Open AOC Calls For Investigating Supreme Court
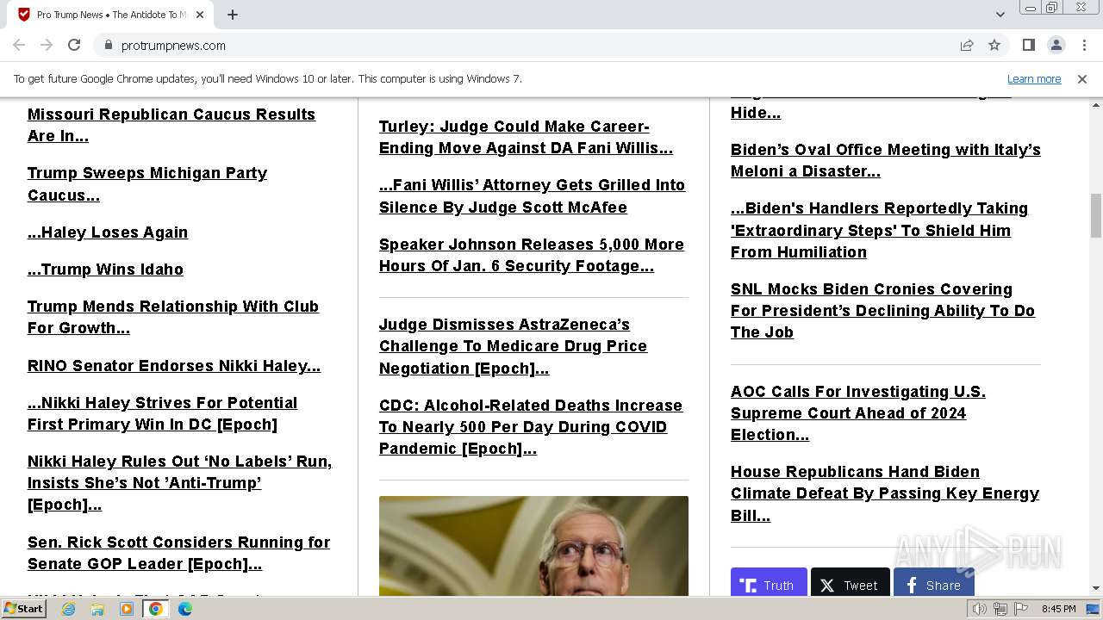This screenshot has width=1103, height=620. coord(858,413)
